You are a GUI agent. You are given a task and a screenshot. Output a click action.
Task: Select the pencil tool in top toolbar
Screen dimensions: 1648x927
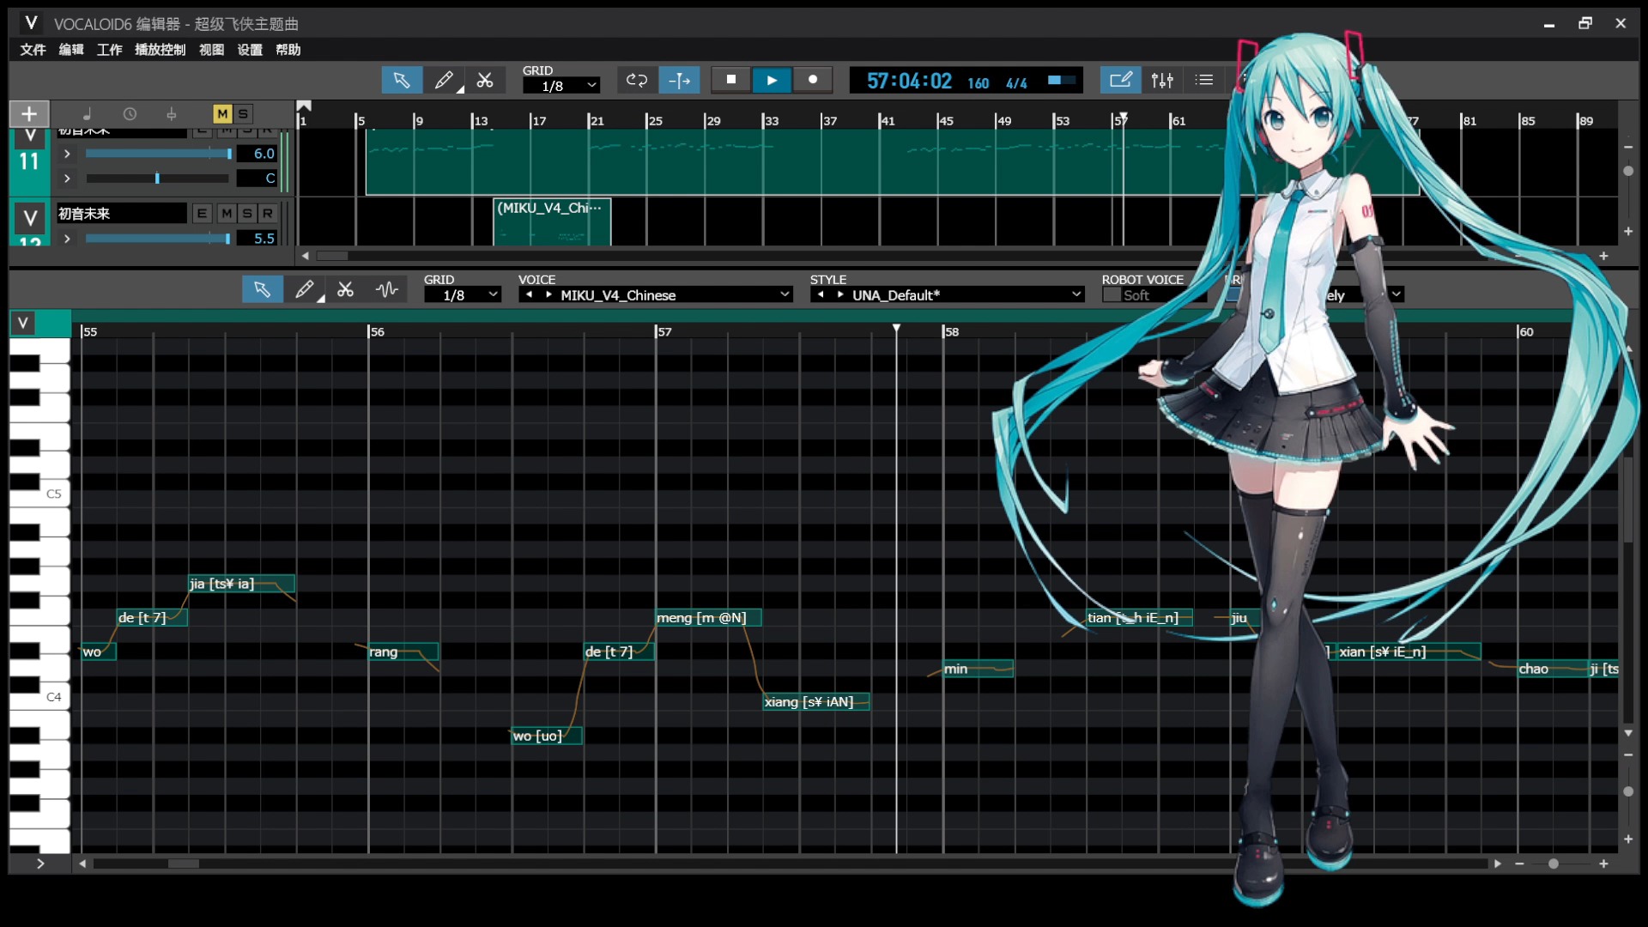click(444, 81)
